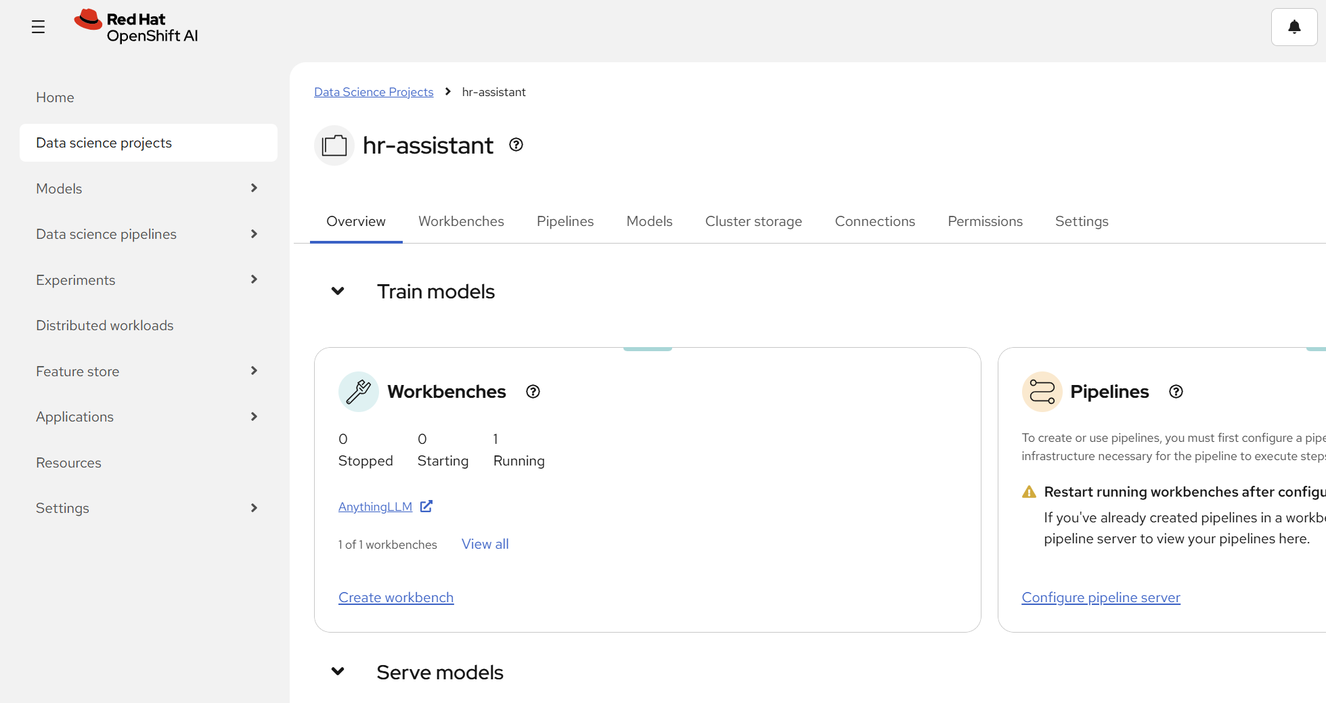Open the notifications bell
The image size is (1326, 703).
pyautogui.click(x=1294, y=26)
